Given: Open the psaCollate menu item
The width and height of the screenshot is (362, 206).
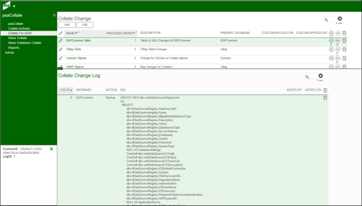Looking at the screenshot, I should [15, 24].
